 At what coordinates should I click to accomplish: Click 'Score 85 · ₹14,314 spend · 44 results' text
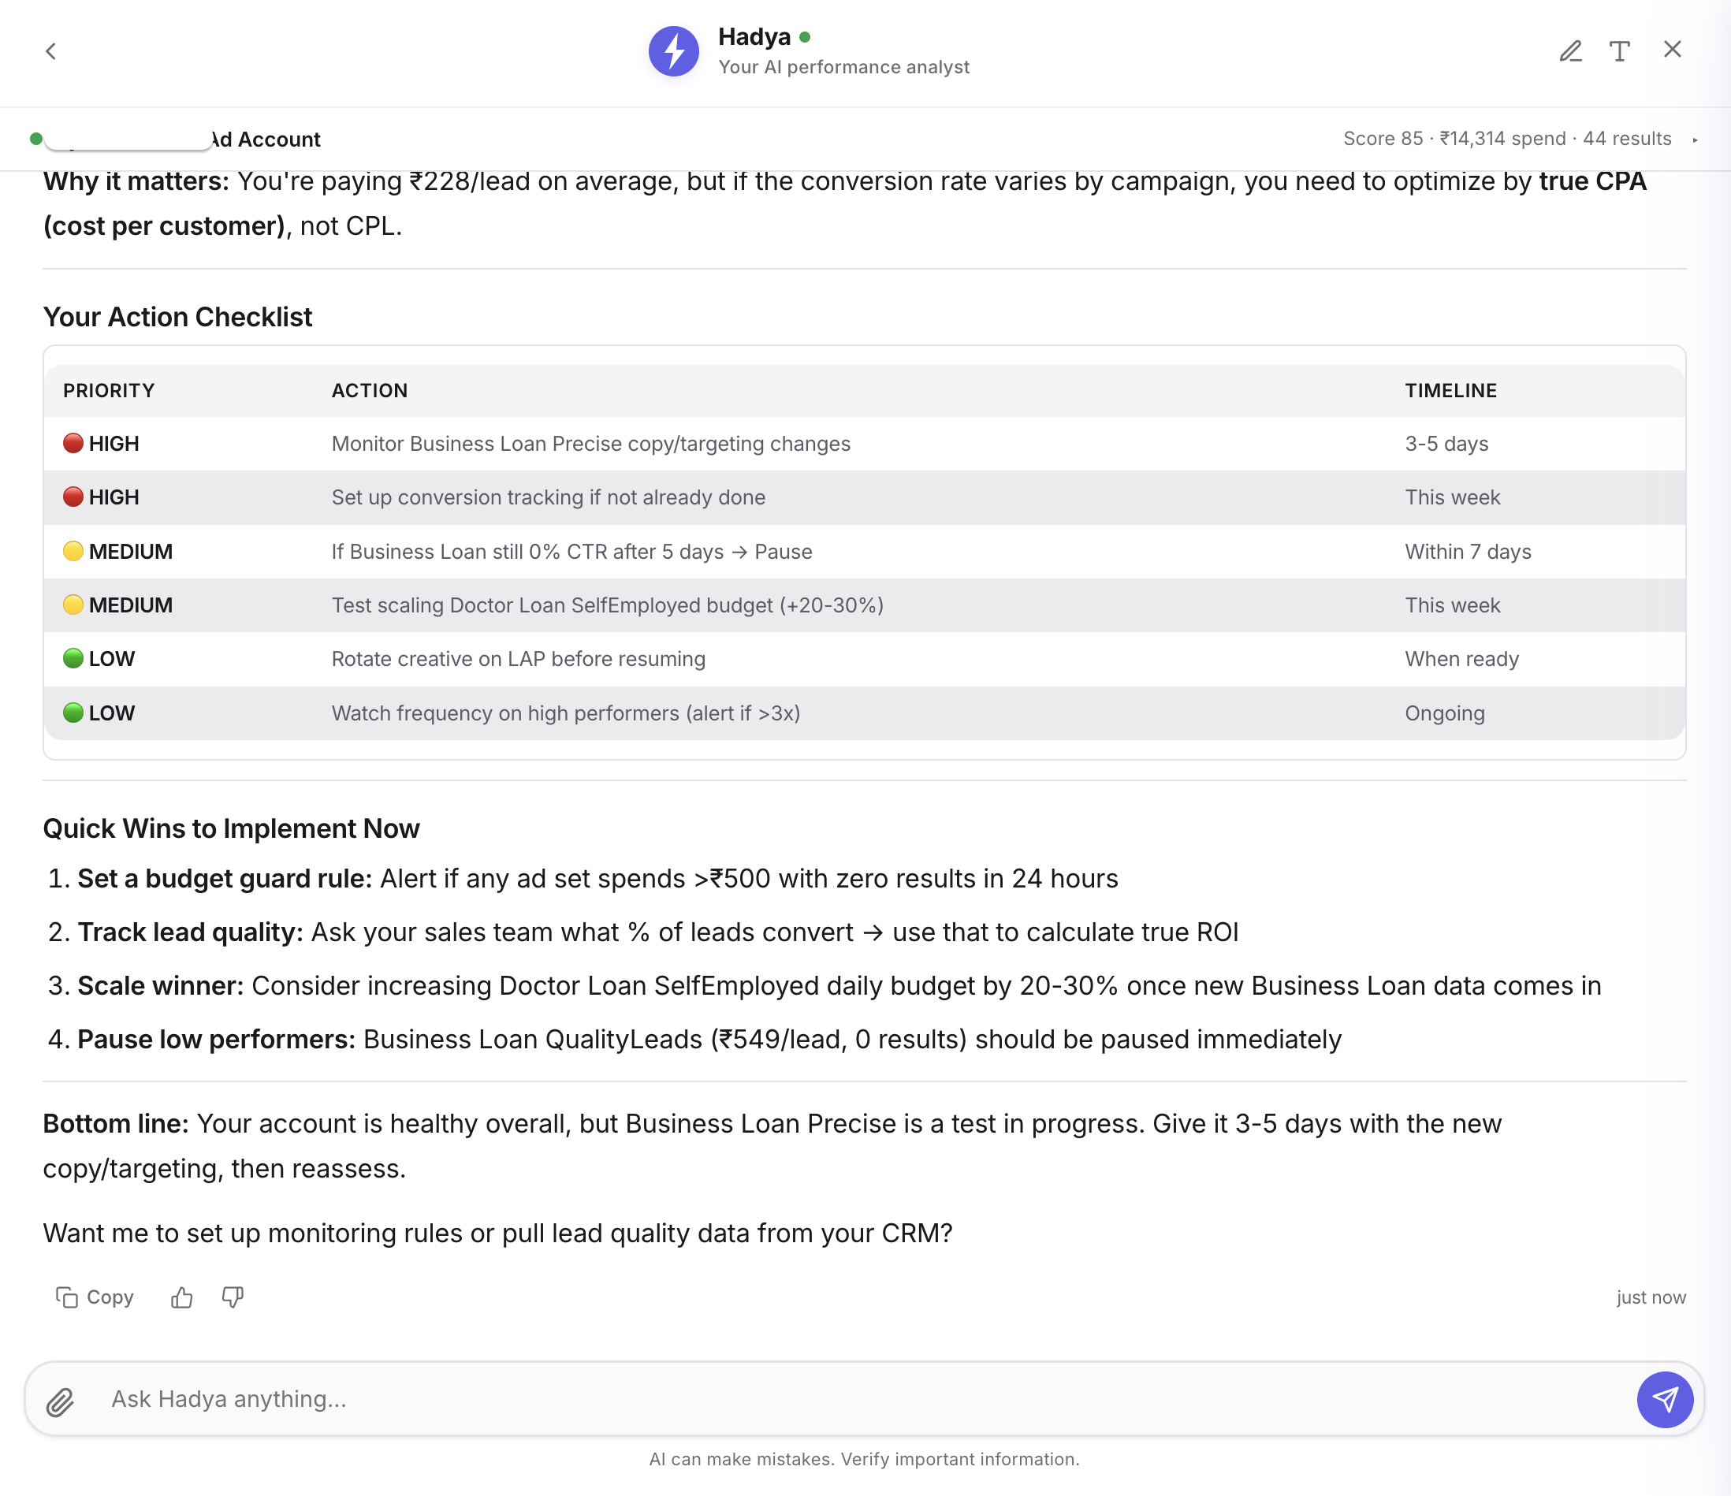pyautogui.click(x=1507, y=139)
